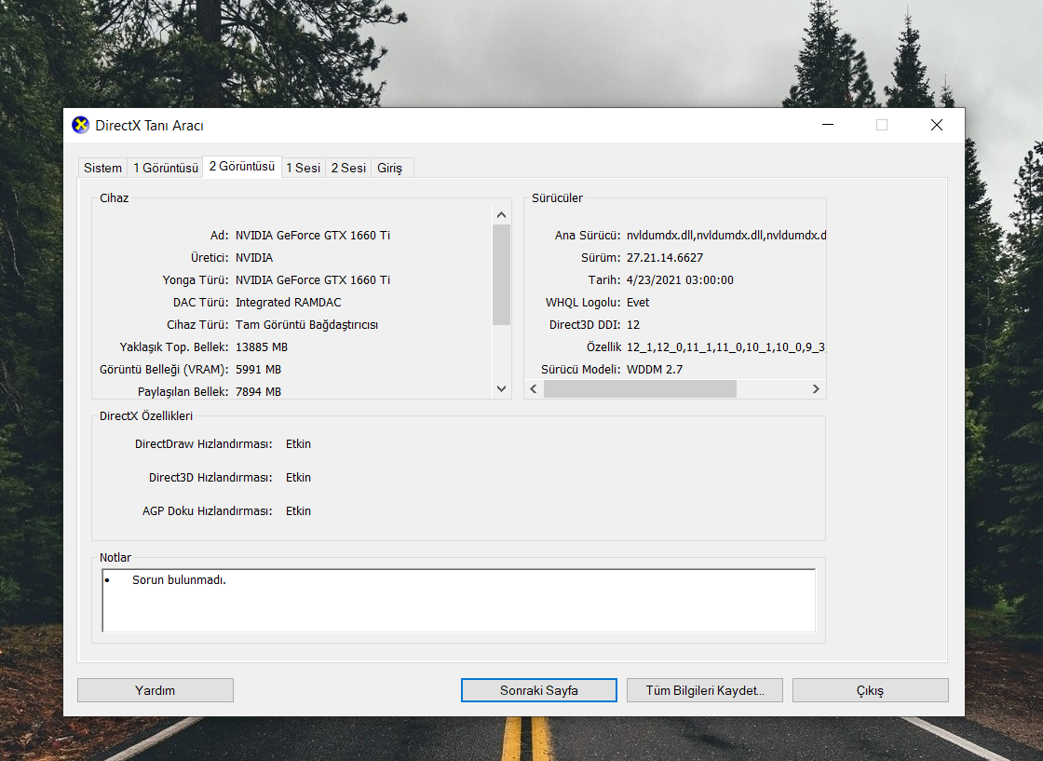Minimize the DirectX Tanı Aracı window
The width and height of the screenshot is (1043, 761).
(828, 125)
